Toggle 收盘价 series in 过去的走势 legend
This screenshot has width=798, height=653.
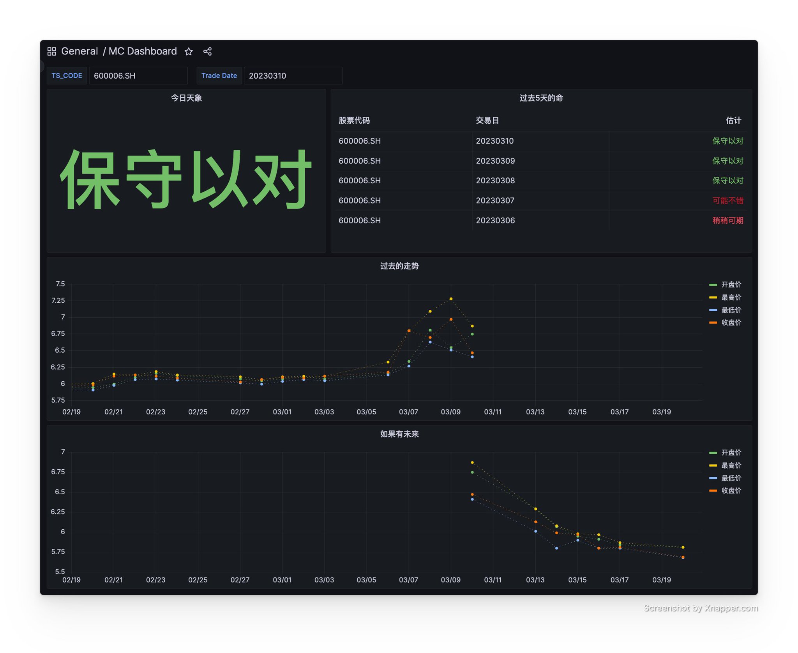pos(731,322)
